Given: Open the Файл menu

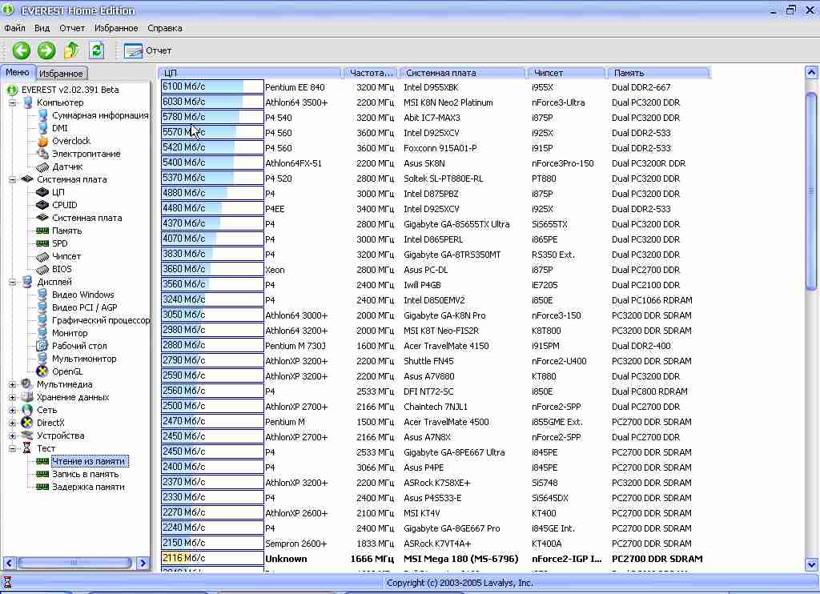Looking at the screenshot, I should [14, 28].
